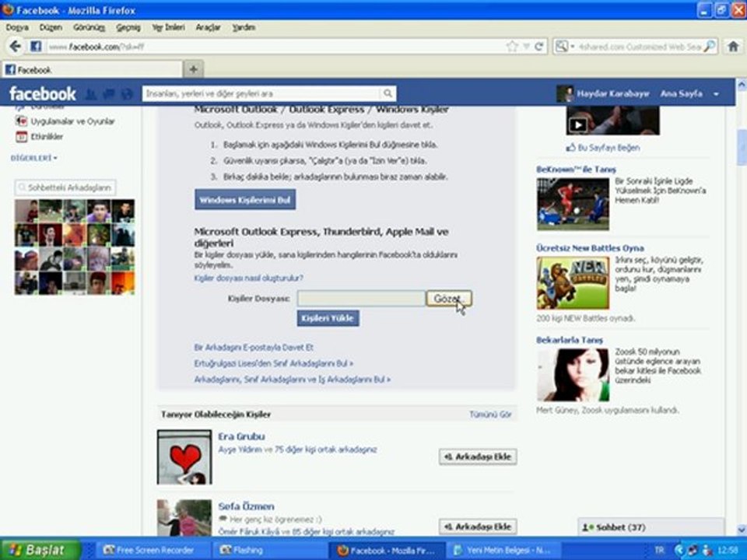Open Haydar Karabayır profile name link
The image size is (747, 560).
click(612, 94)
